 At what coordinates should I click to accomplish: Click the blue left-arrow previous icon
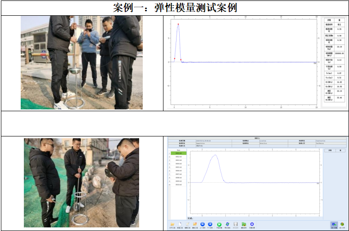click(x=203, y=224)
